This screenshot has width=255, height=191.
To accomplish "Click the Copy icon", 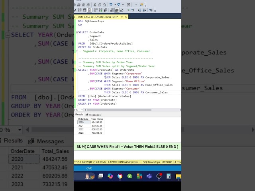I will pos(100,5).
